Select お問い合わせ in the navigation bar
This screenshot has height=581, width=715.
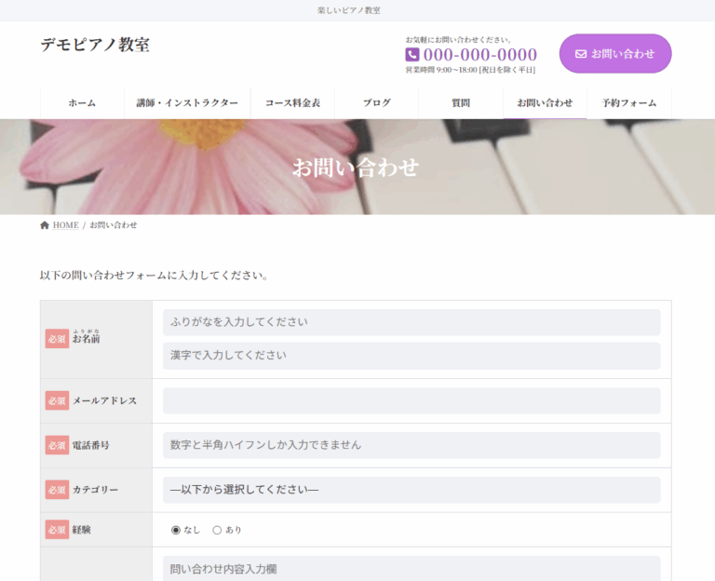pyautogui.click(x=545, y=103)
